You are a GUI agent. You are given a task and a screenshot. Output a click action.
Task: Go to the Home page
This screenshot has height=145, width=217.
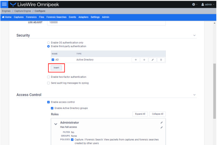[x=7, y=17]
